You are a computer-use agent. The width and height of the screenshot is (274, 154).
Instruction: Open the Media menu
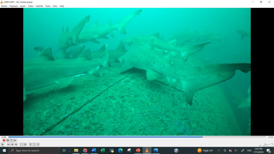pyautogui.click(x=4, y=6)
